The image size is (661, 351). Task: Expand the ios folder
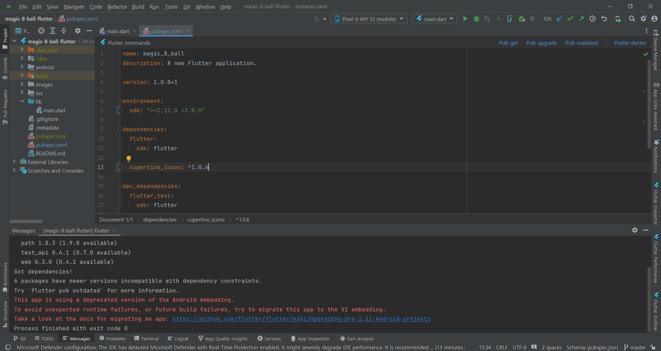coord(22,93)
